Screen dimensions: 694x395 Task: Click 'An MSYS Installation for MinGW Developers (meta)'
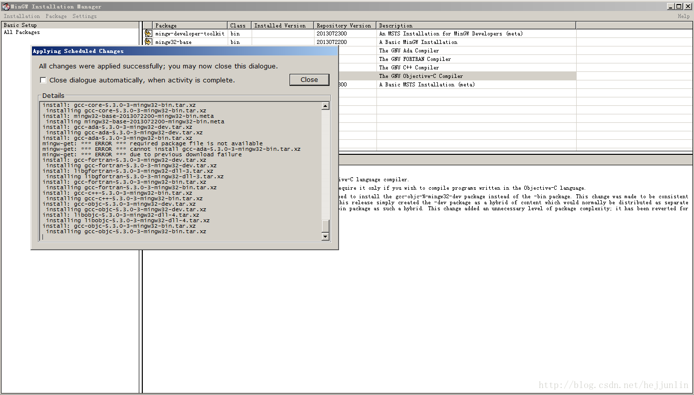point(451,33)
